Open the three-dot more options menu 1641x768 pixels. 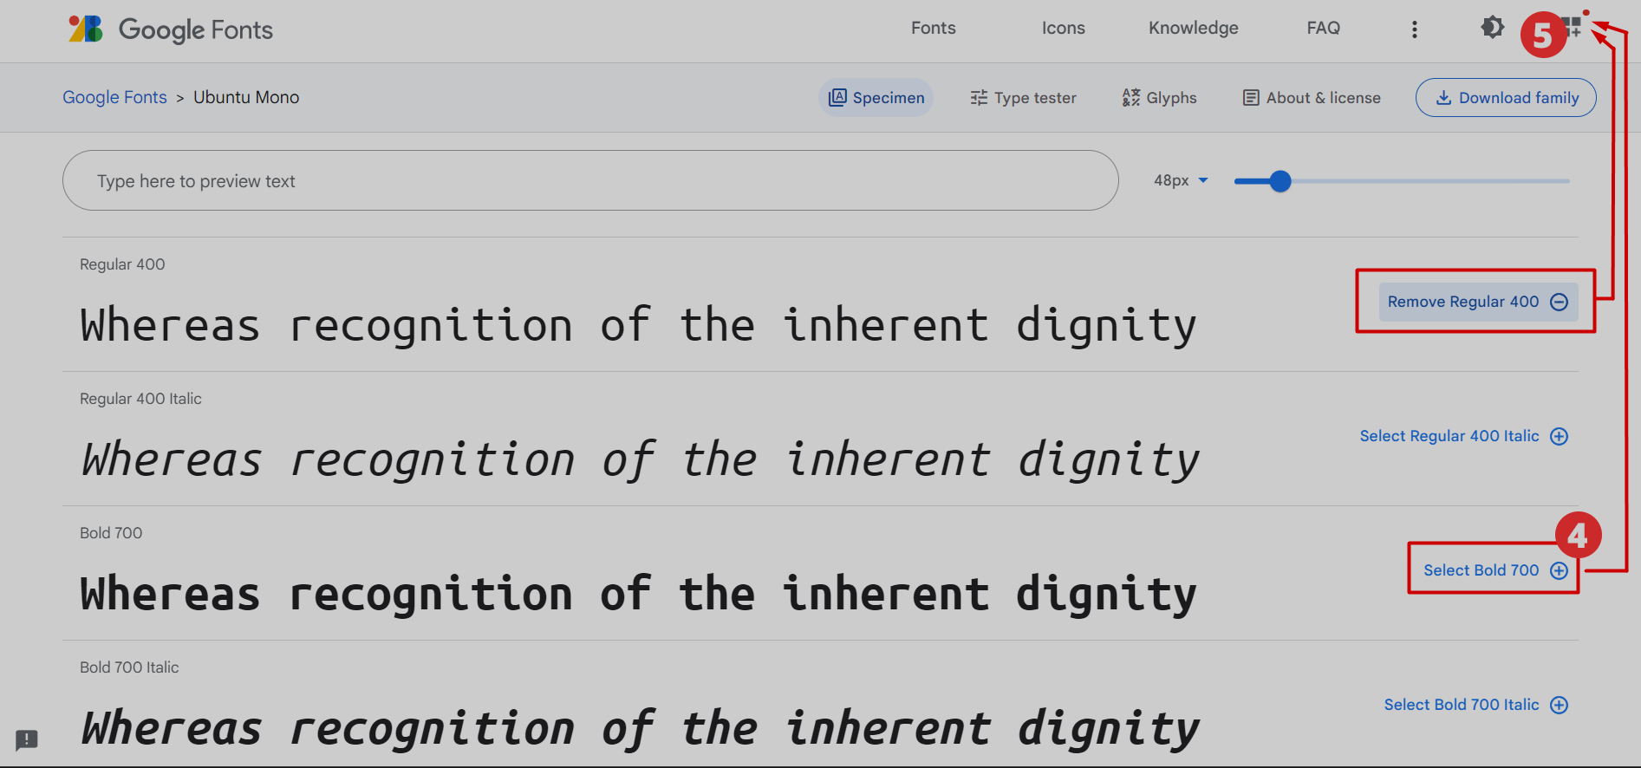pyautogui.click(x=1414, y=29)
